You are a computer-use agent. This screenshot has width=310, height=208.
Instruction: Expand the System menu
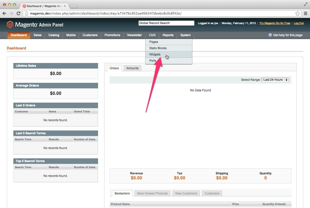(x=185, y=35)
